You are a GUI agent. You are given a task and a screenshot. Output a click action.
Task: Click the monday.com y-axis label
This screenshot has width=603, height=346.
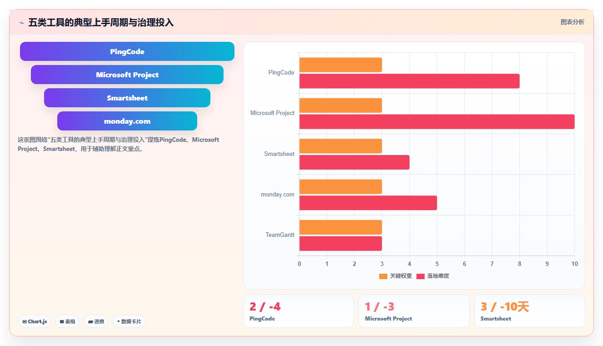click(x=277, y=195)
